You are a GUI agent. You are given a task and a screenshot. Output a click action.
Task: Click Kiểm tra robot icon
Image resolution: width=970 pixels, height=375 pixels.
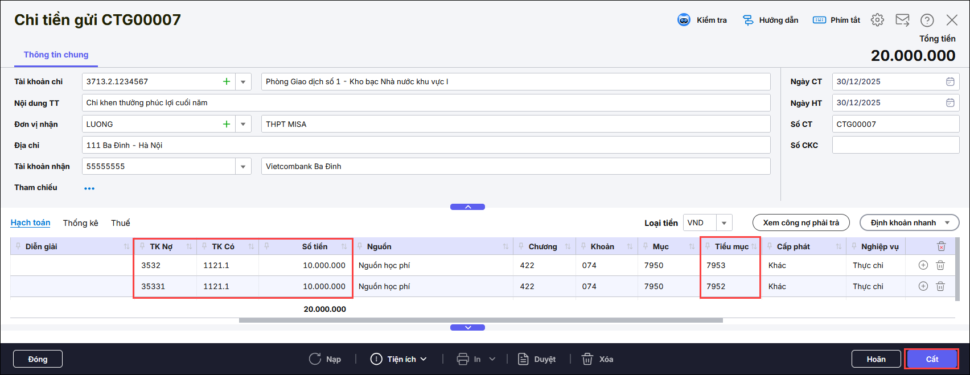[684, 20]
